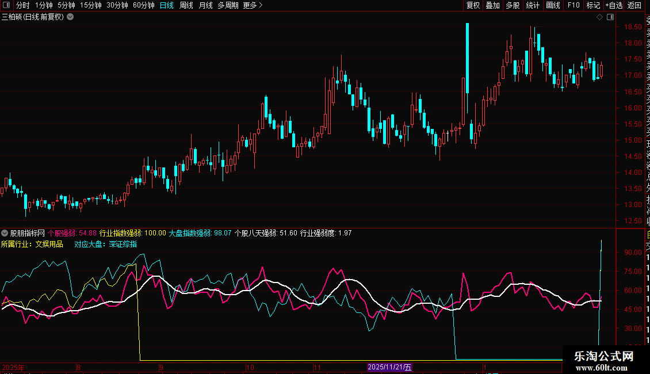This screenshot has width=650, height=374.
Task: Open the 标记 marking tool
Action: coord(593,5)
